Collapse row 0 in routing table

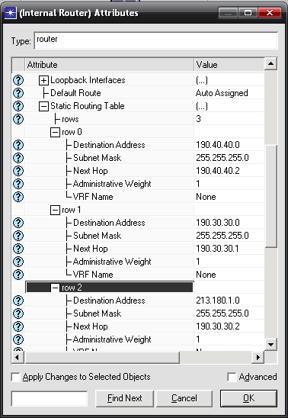(x=55, y=132)
